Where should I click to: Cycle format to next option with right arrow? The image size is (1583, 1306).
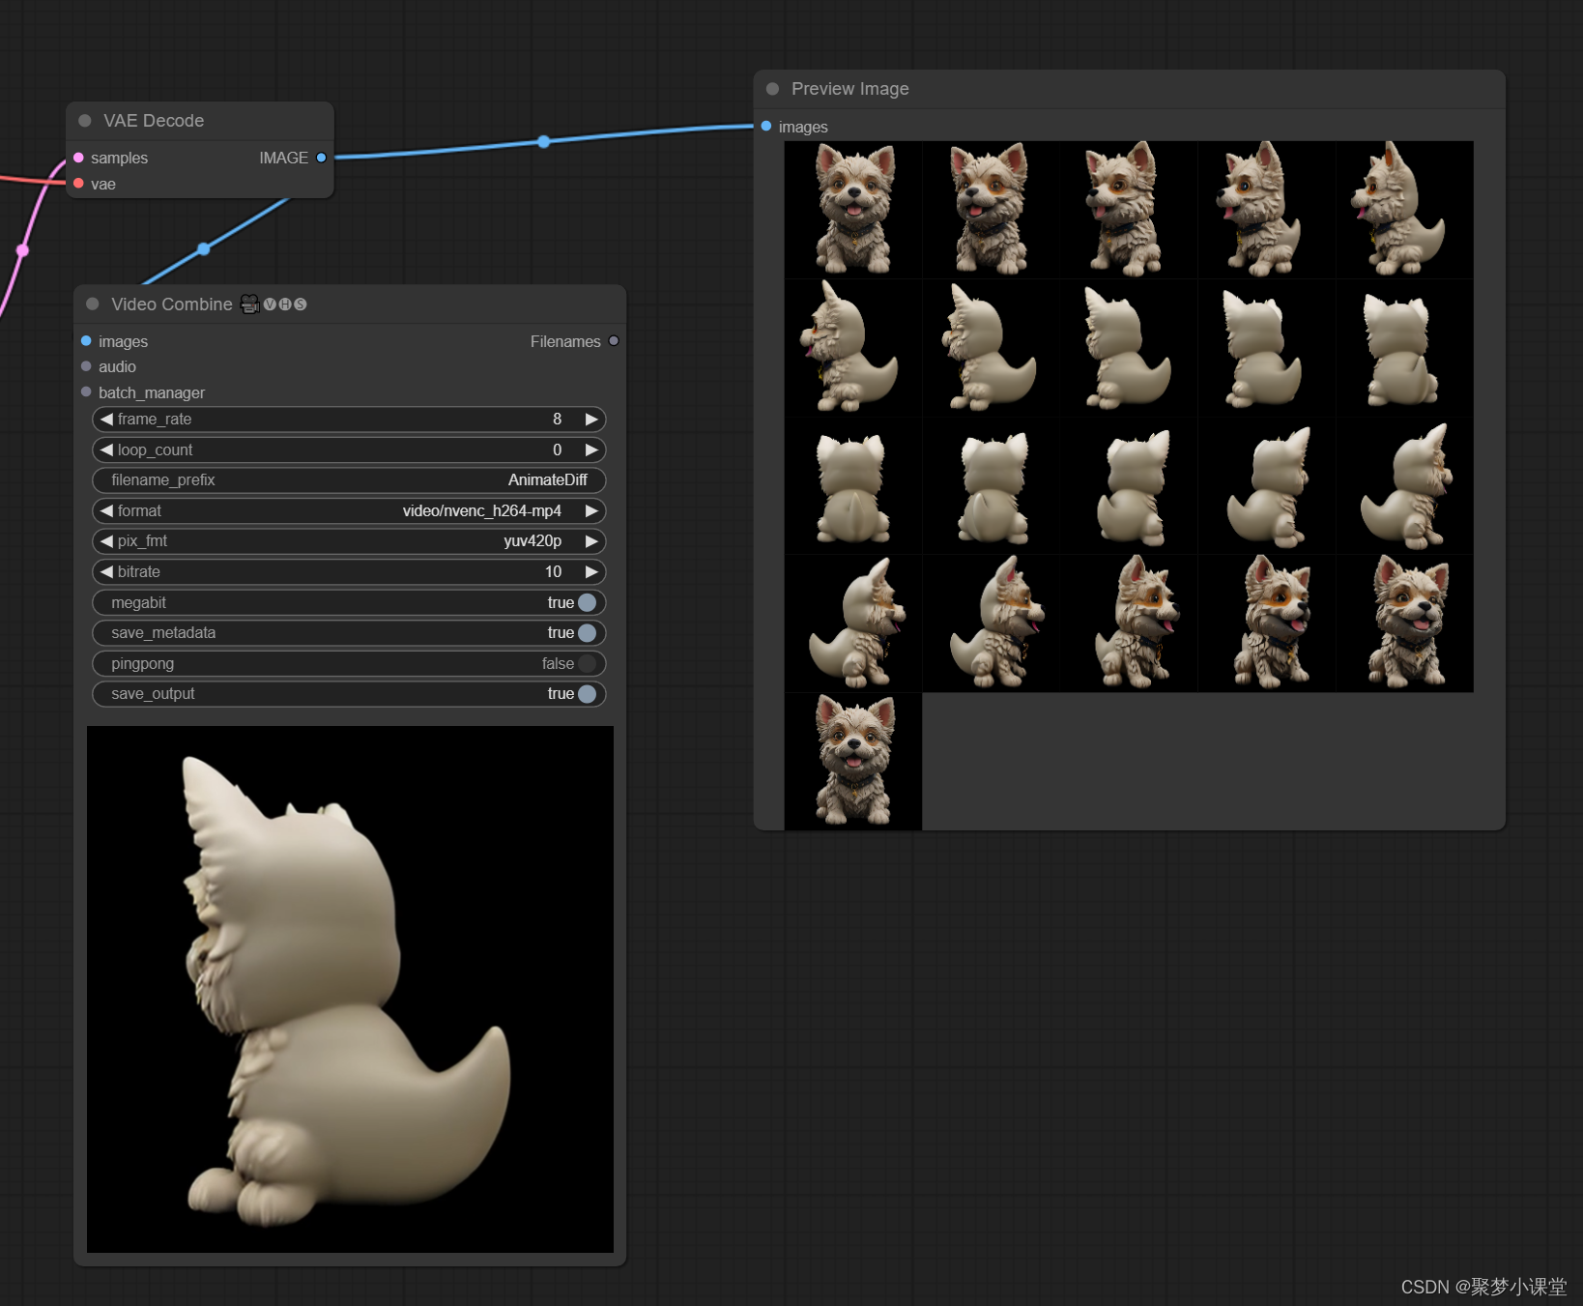point(591,510)
